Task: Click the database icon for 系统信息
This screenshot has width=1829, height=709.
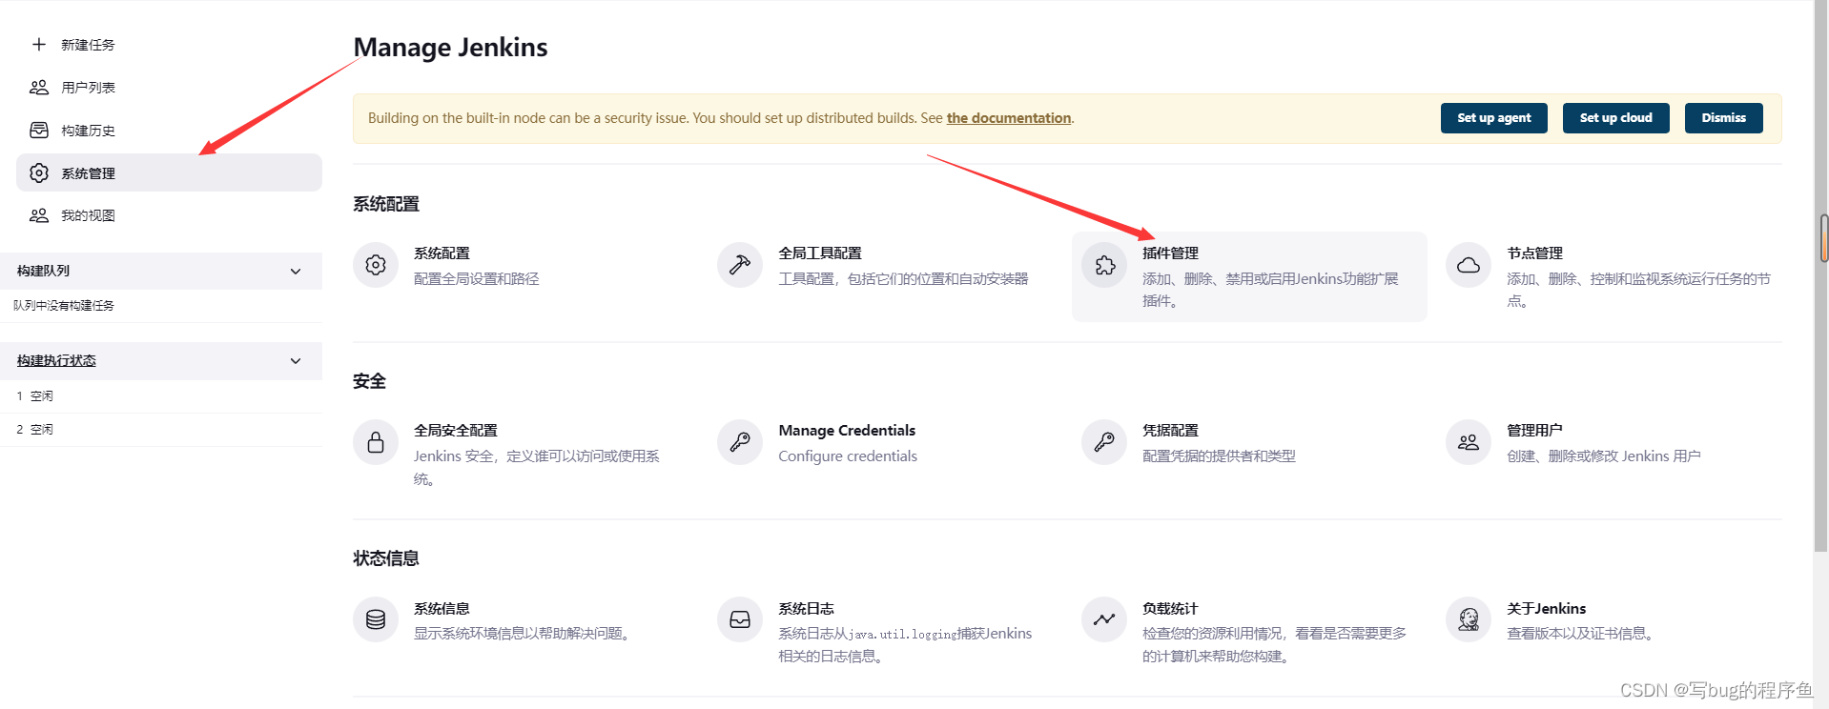Action: coord(376,619)
